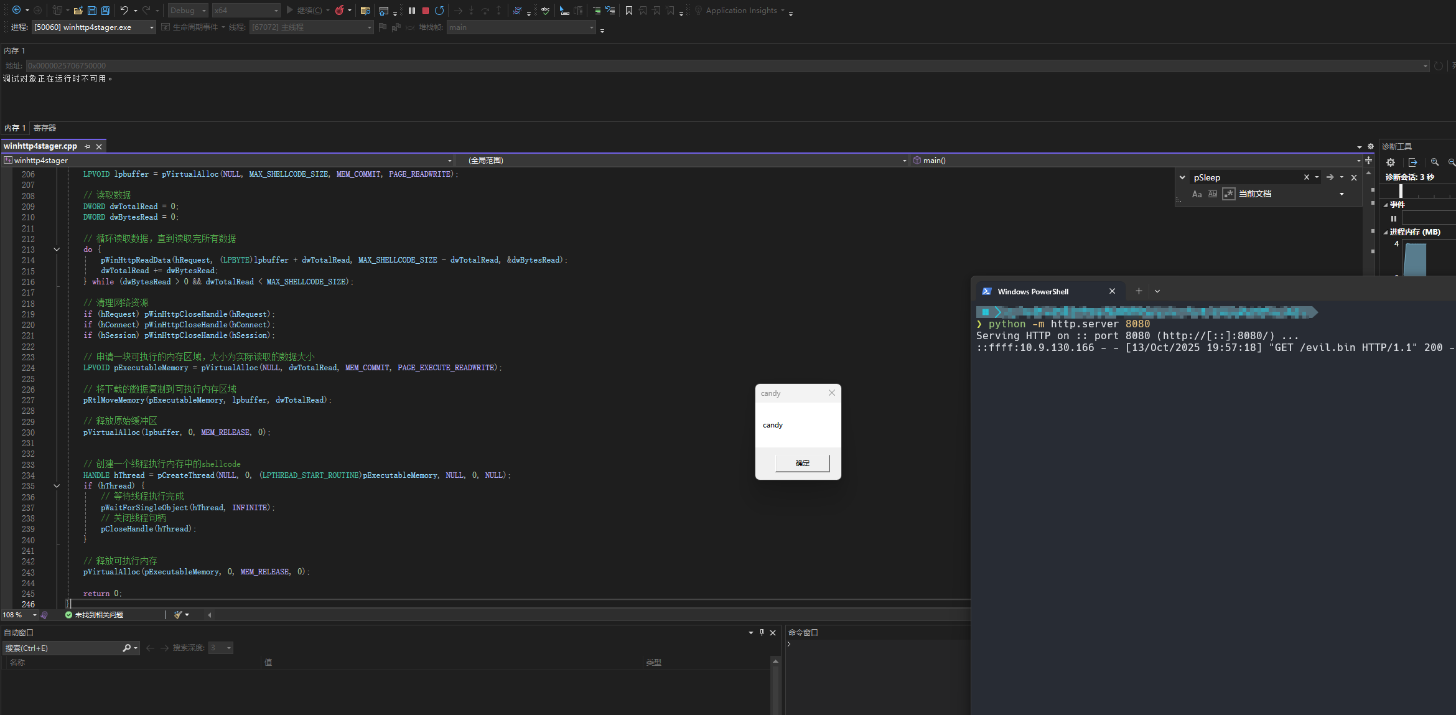Click the bookmark icon in the toolbar
Viewport: 1456px width, 715px height.
629,11
